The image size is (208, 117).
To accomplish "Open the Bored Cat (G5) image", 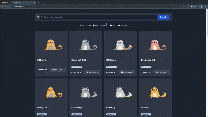I will coord(88,45).
